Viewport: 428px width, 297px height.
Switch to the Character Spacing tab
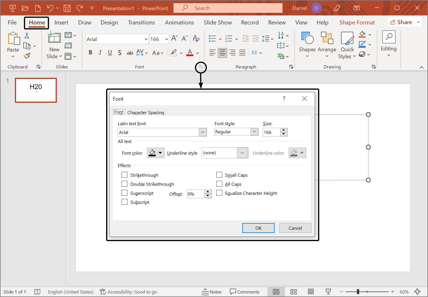pyautogui.click(x=146, y=112)
